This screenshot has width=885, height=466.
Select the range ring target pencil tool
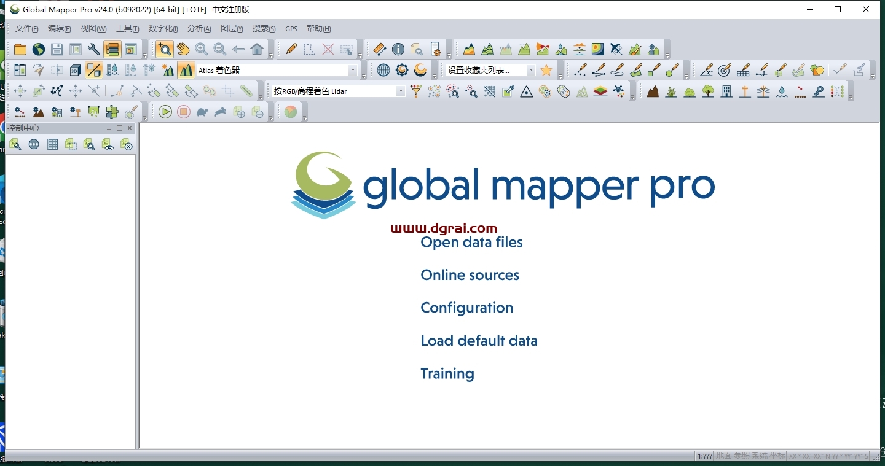[x=725, y=70]
